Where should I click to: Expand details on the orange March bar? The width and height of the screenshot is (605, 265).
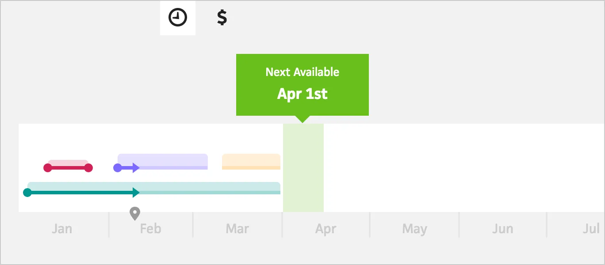(251, 162)
